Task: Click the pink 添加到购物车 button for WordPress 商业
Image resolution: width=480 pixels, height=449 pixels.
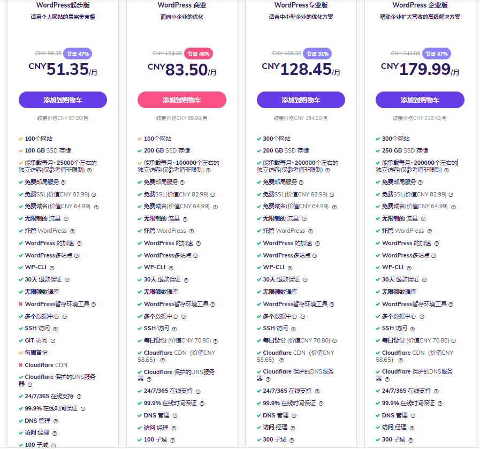Action: [182, 100]
